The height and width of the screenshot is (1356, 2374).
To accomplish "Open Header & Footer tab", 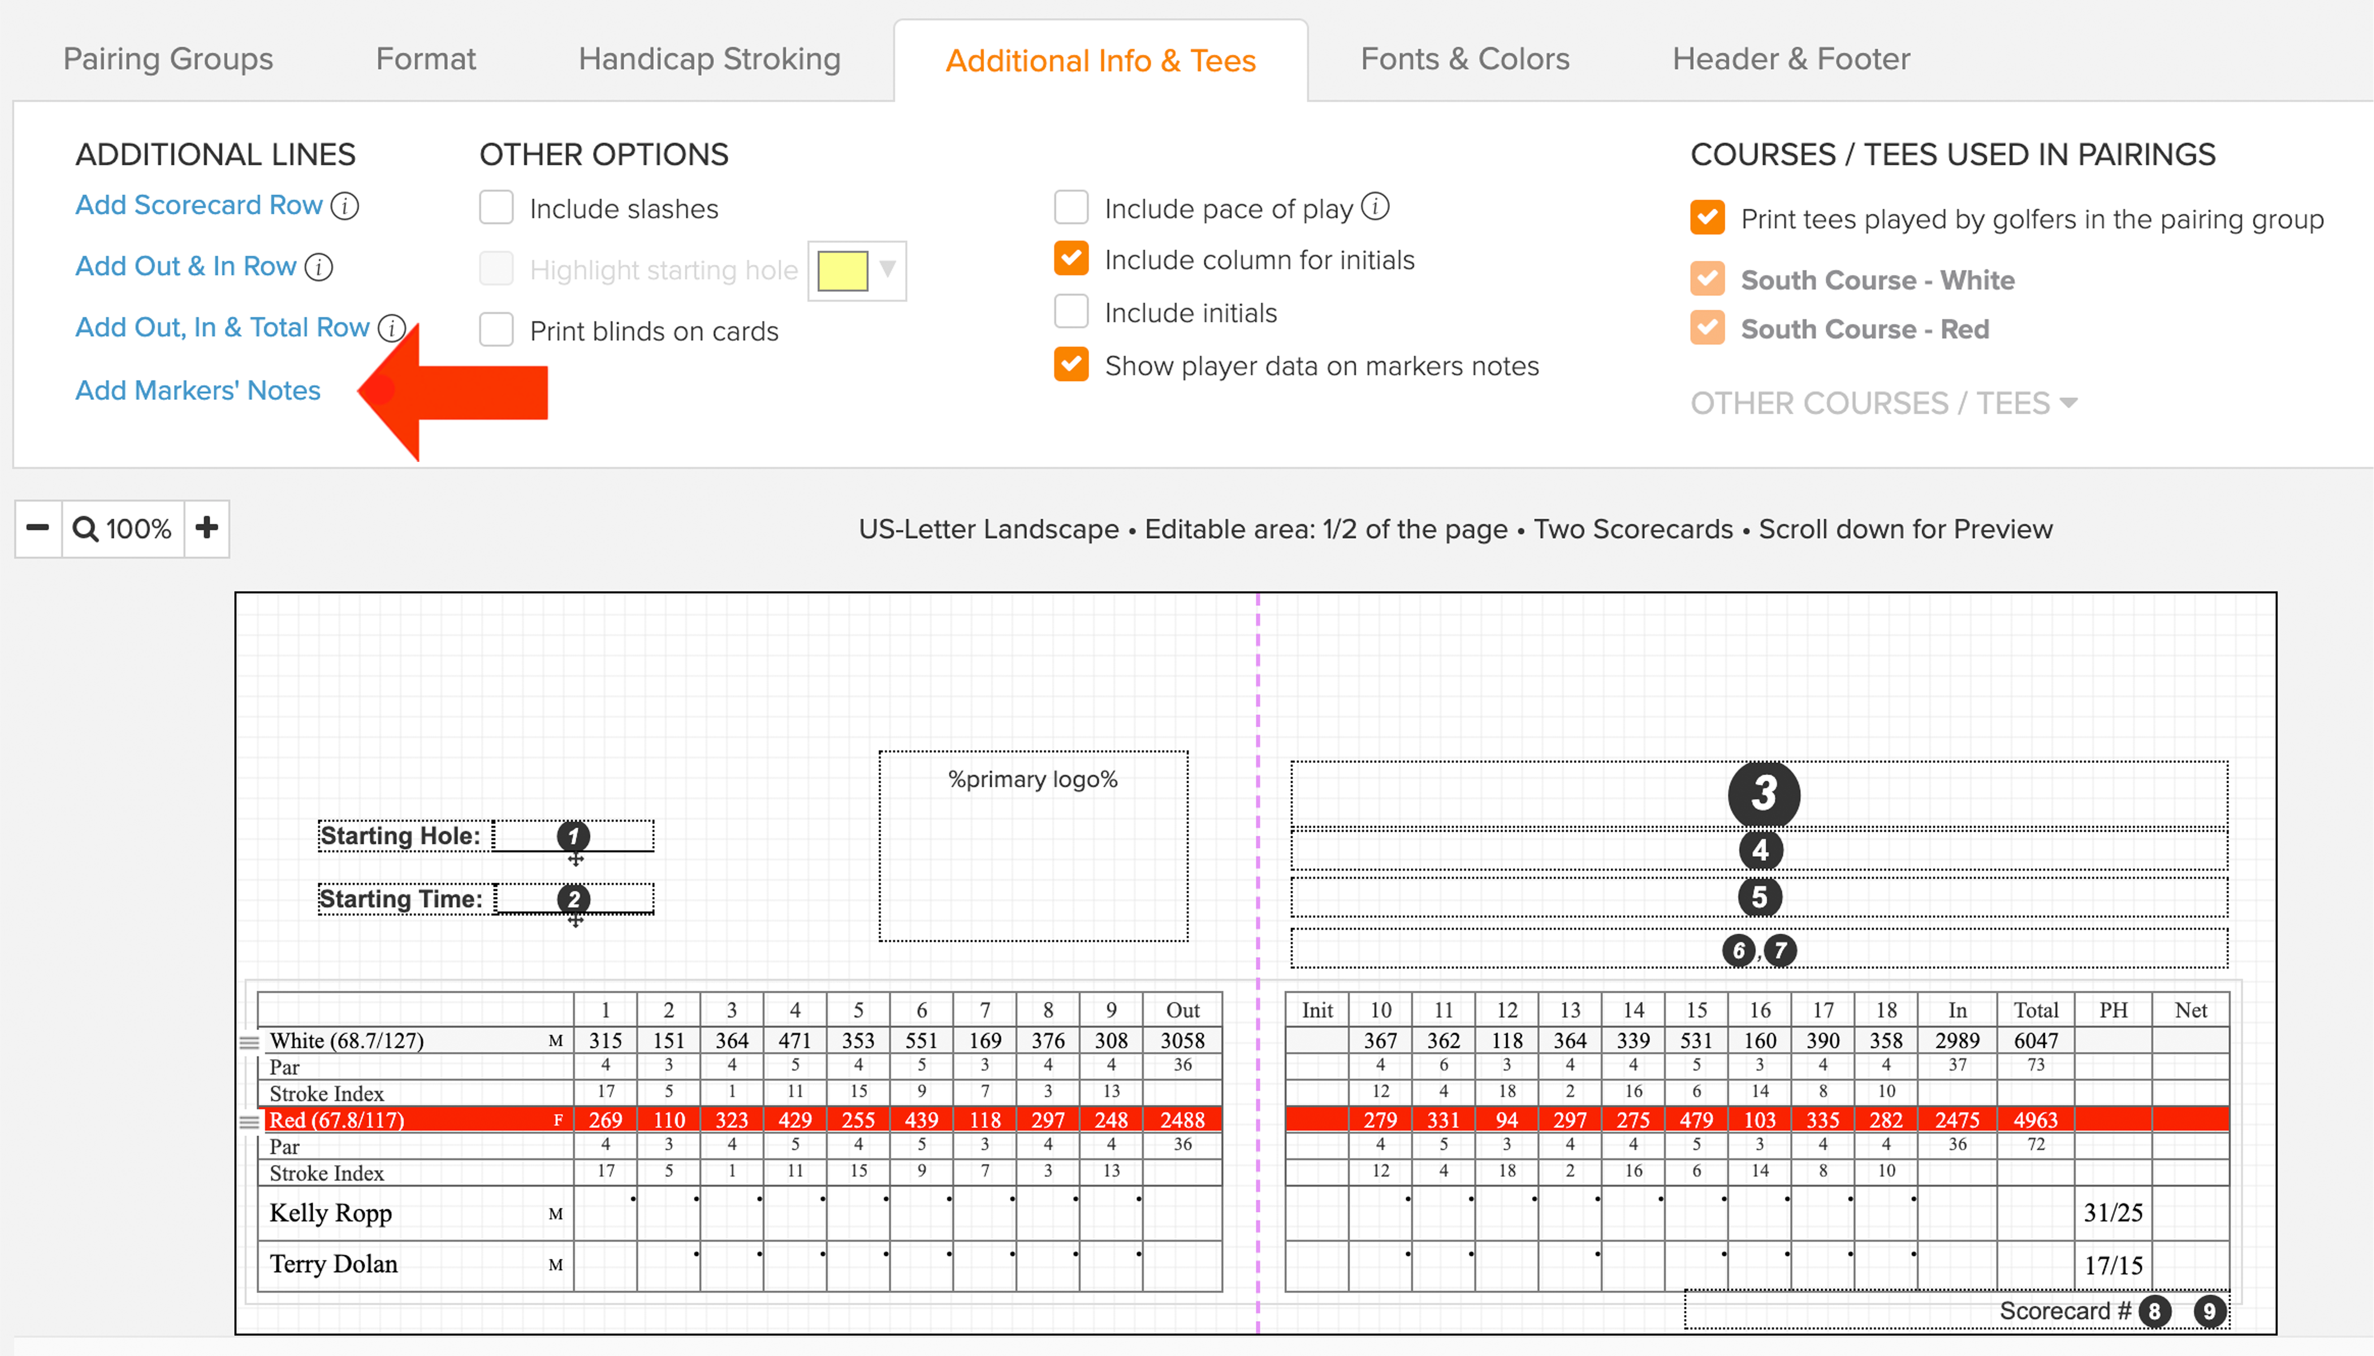I will [x=1791, y=60].
